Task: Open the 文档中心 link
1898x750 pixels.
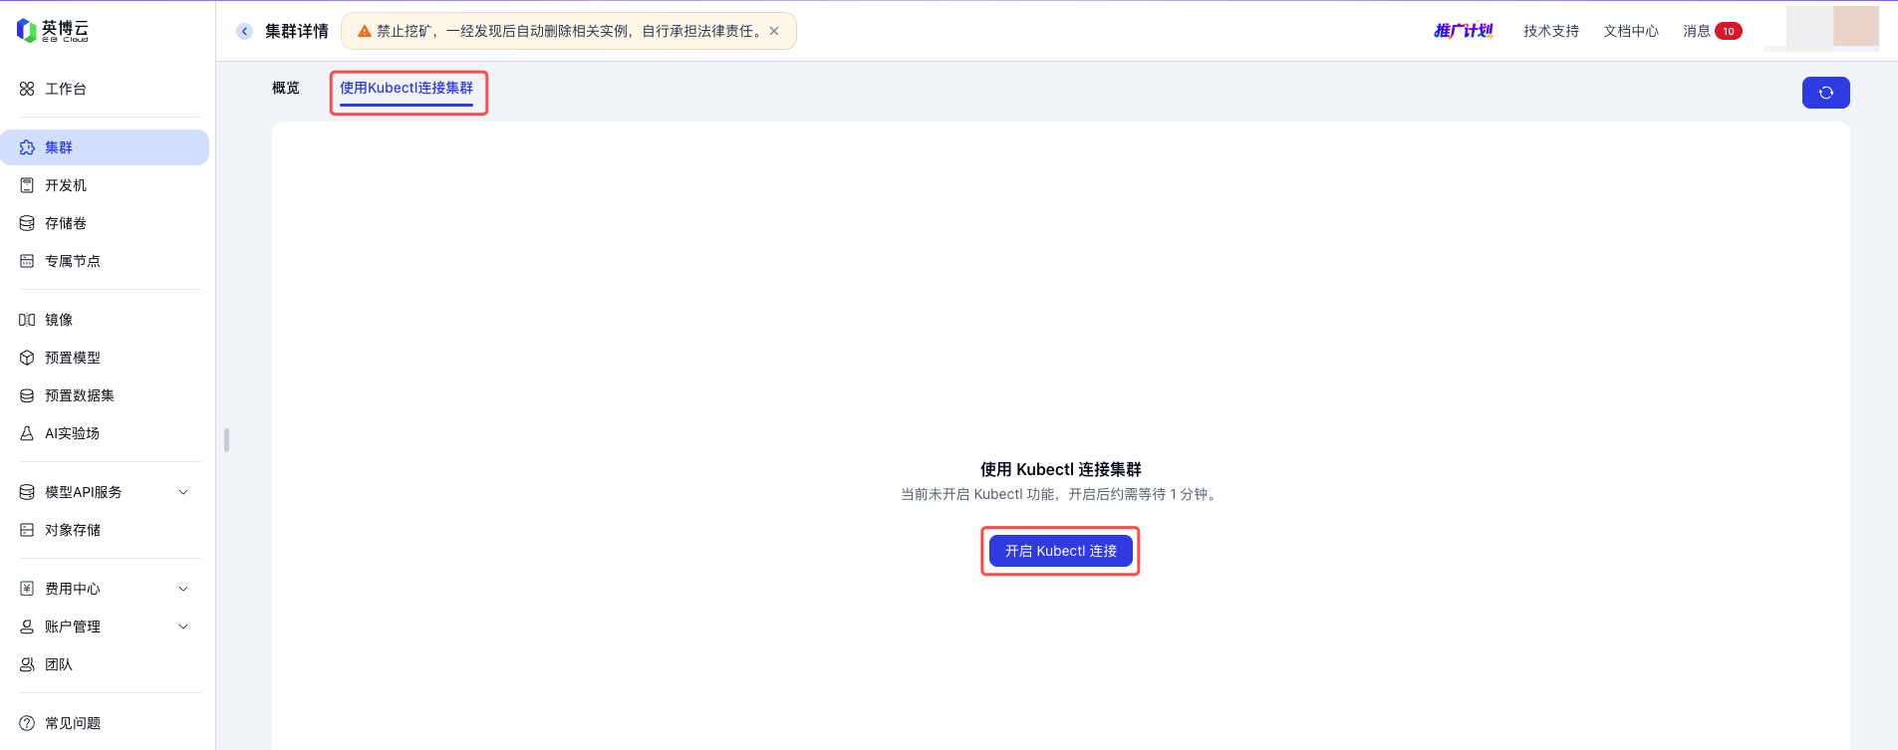Action: tap(1631, 31)
